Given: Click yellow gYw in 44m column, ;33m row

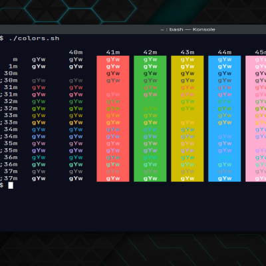Looking at the screenshot, I should click(x=225, y=122).
